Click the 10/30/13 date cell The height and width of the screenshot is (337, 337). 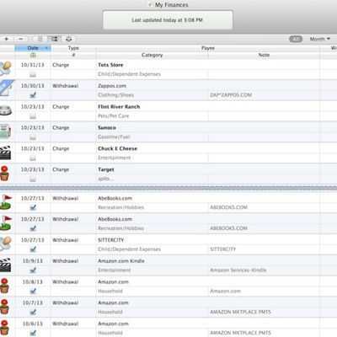click(33, 86)
